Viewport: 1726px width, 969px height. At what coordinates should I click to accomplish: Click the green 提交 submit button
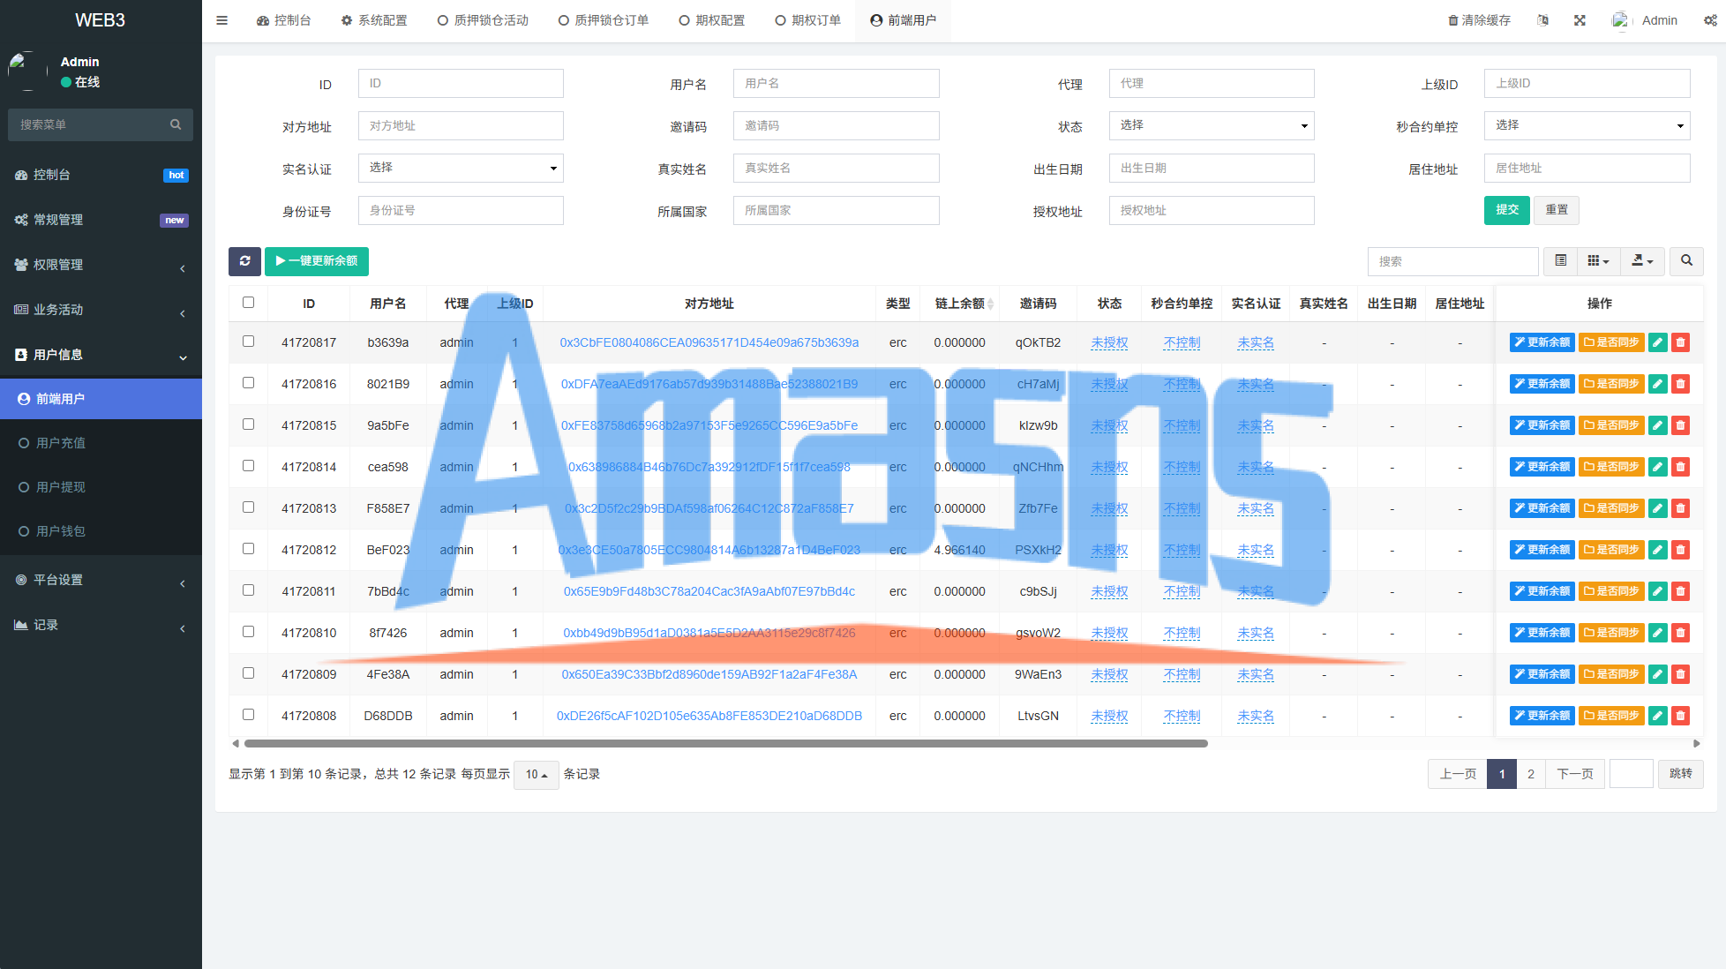click(x=1506, y=210)
